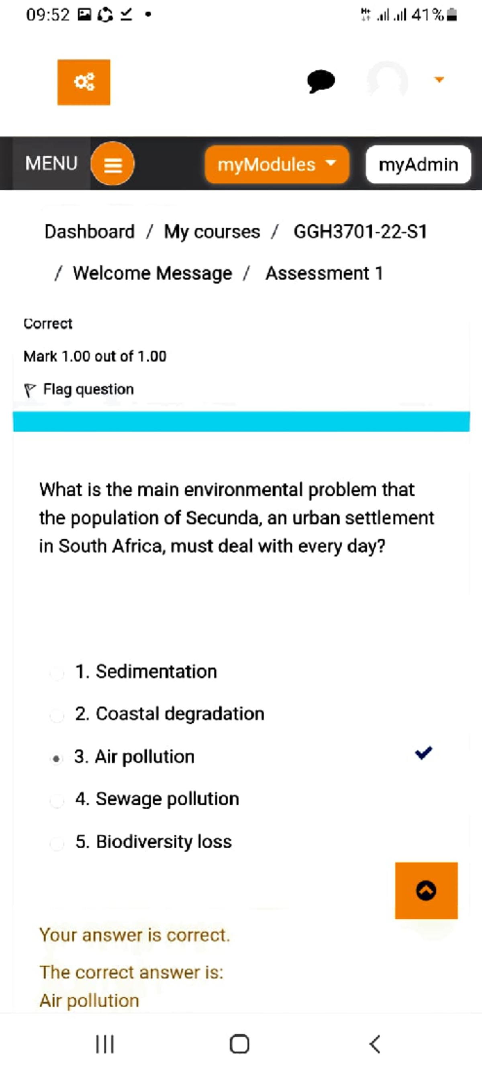Viewport: 482px width, 1072px height.
Task: Go to Dashboard breadcrumb
Action: click(90, 232)
